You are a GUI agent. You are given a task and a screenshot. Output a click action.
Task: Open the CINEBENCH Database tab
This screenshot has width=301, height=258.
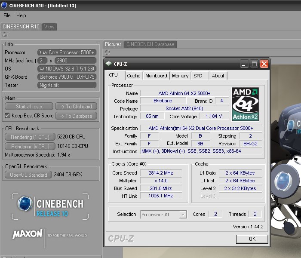(150, 44)
